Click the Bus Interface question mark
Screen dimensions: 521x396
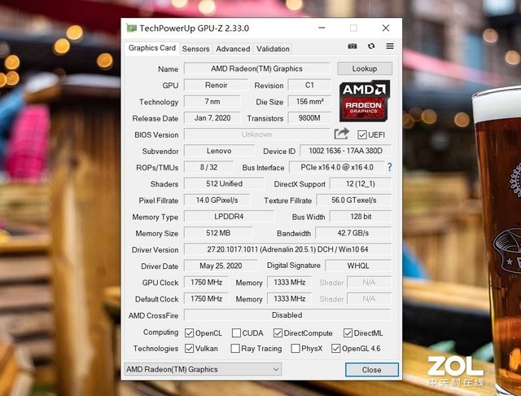click(389, 167)
